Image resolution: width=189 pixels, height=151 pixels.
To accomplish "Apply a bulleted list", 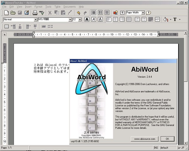I will [x=144, y=19].
